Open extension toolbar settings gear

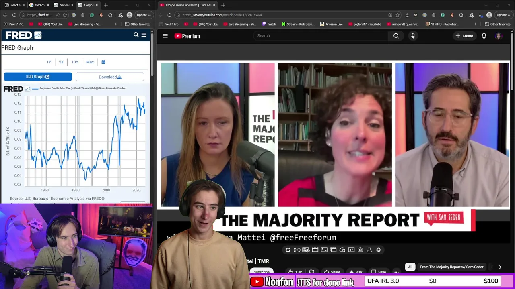(x=379, y=250)
